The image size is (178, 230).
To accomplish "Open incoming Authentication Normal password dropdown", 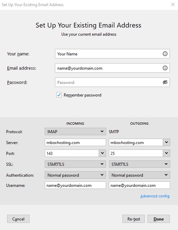I will click(x=75, y=175).
